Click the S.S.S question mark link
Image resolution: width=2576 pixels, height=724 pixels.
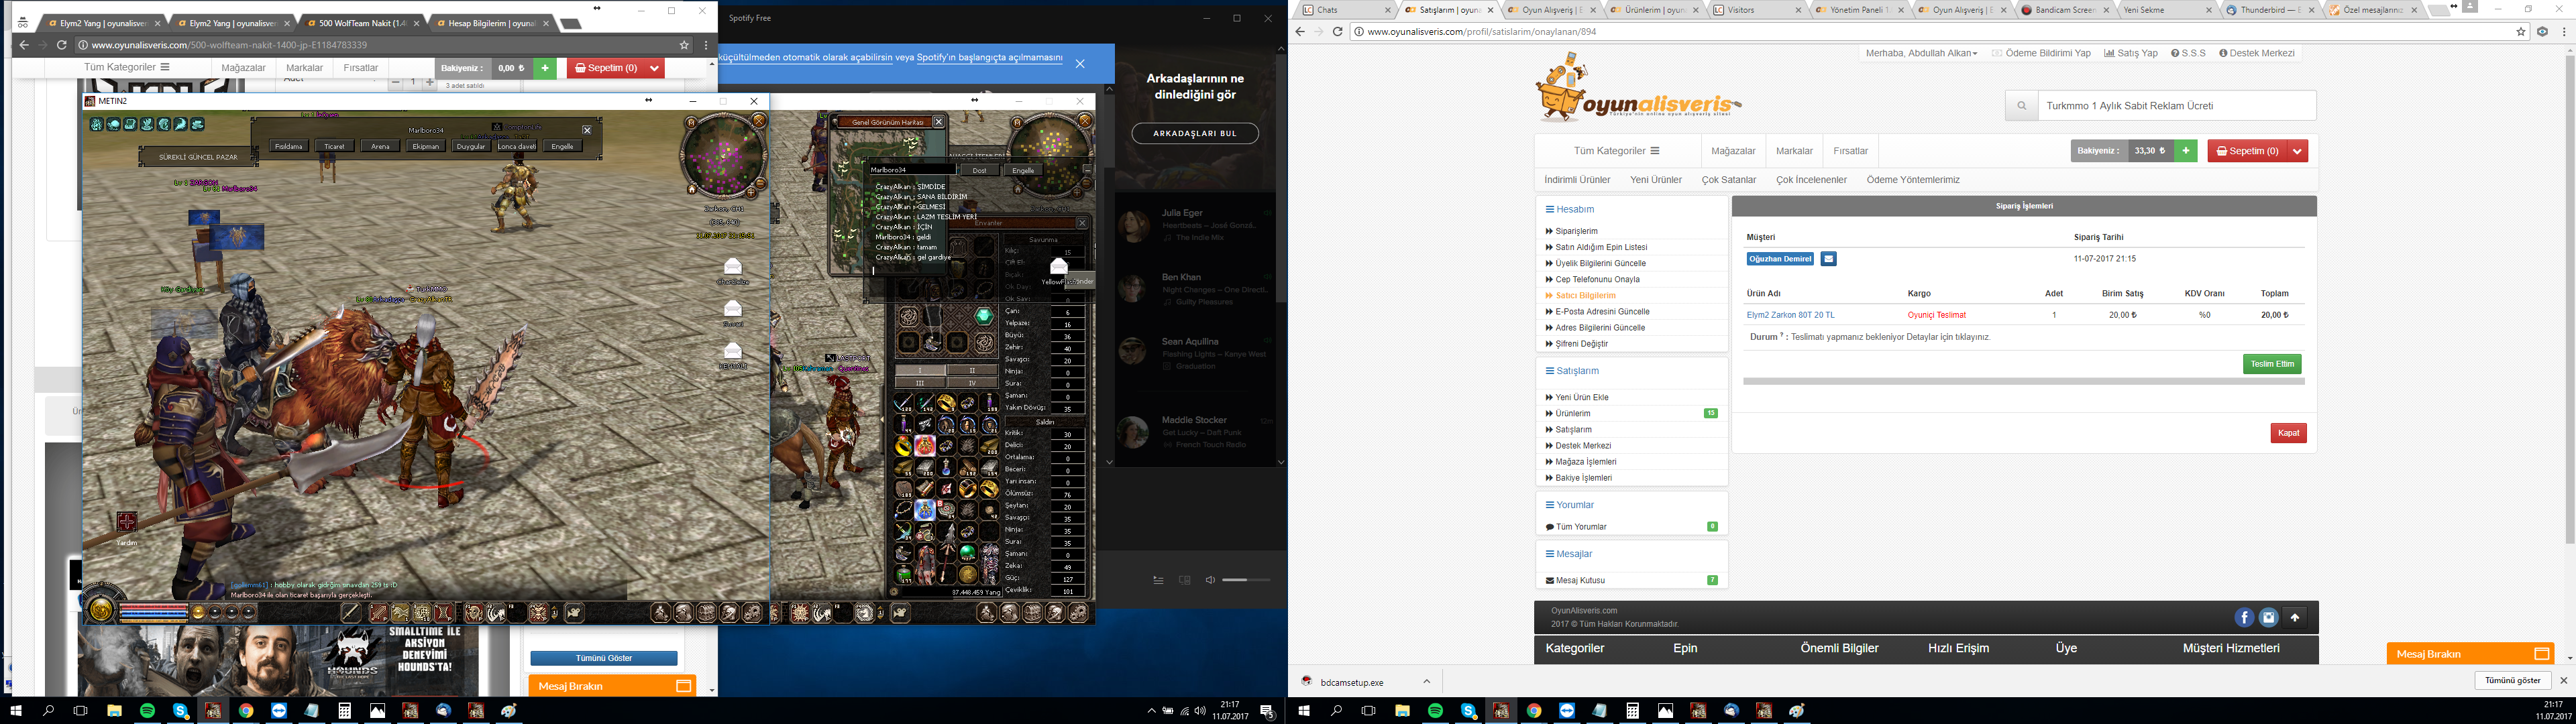pyautogui.click(x=2188, y=54)
